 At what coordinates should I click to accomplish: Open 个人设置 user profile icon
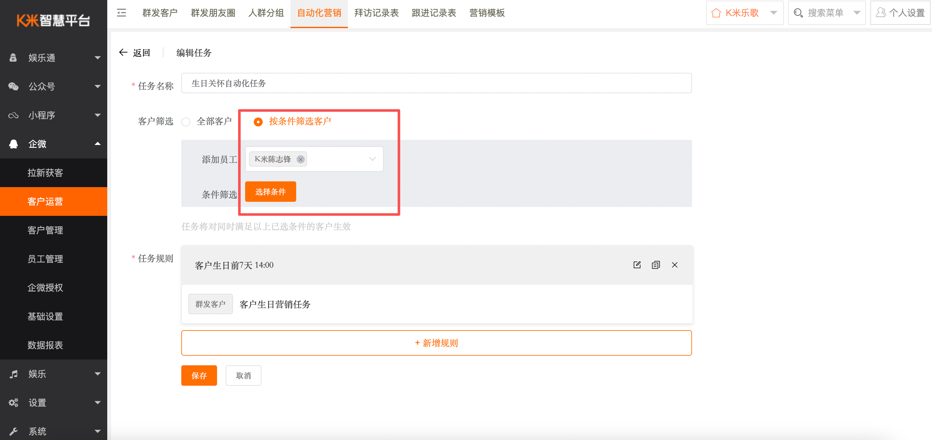(881, 13)
